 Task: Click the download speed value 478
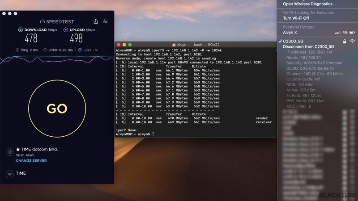click(x=31, y=38)
